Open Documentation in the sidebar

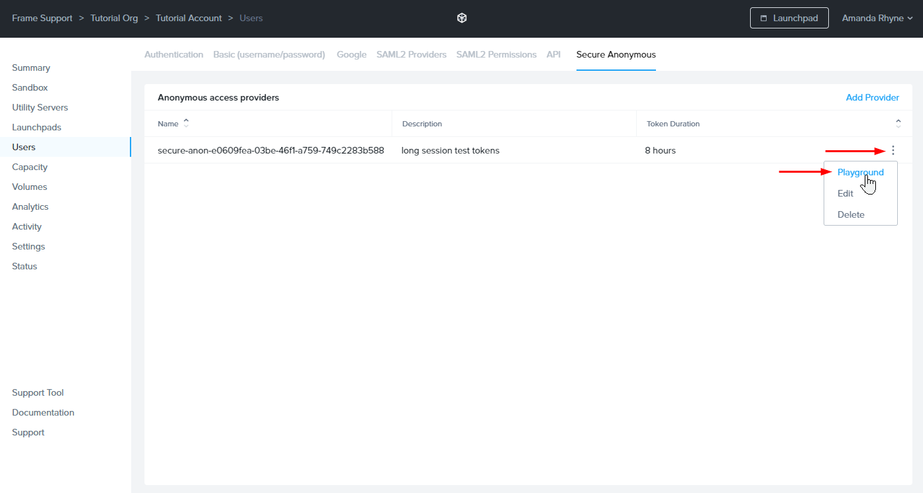(x=43, y=412)
